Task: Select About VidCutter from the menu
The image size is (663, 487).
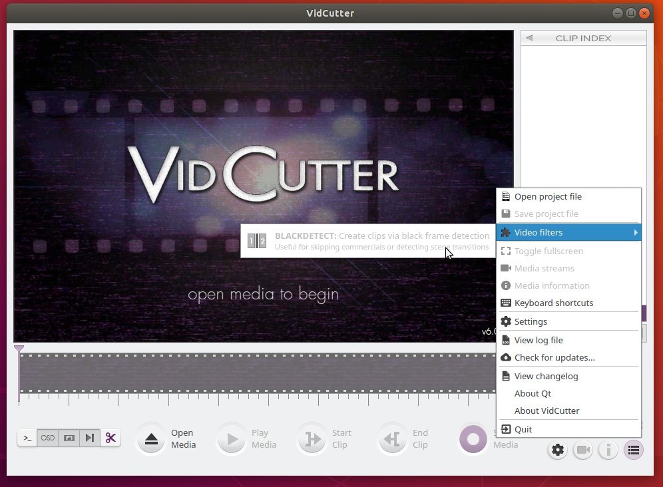Action: pyautogui.click(x=547, y=410)
